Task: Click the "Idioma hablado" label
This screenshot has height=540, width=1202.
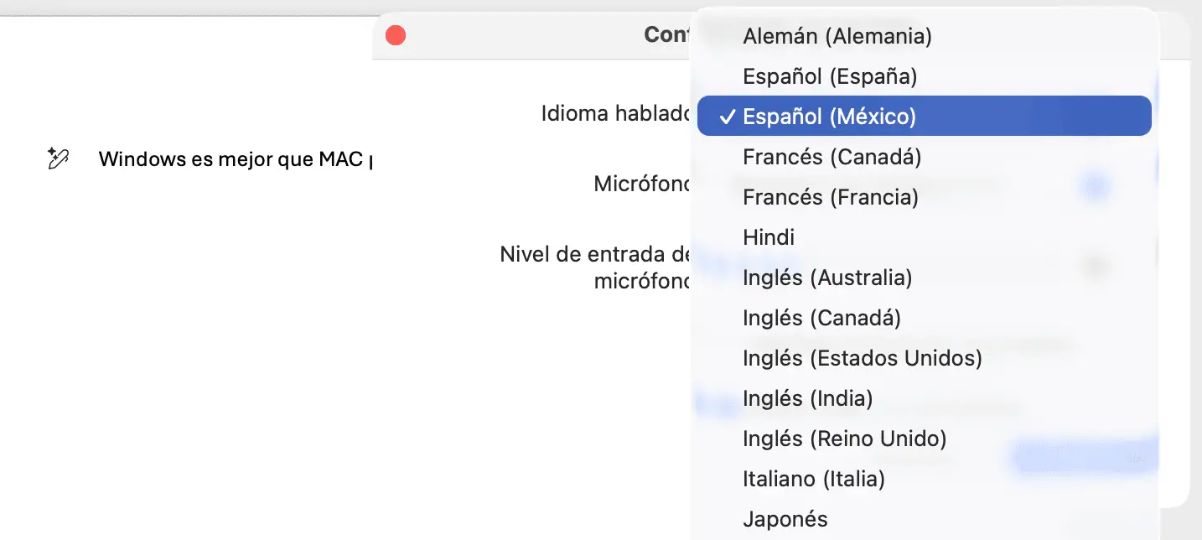Action: tap(616, 114)
